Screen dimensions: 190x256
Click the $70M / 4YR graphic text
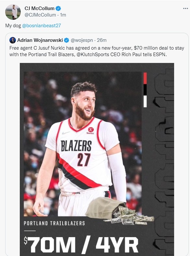pos(81,245)
